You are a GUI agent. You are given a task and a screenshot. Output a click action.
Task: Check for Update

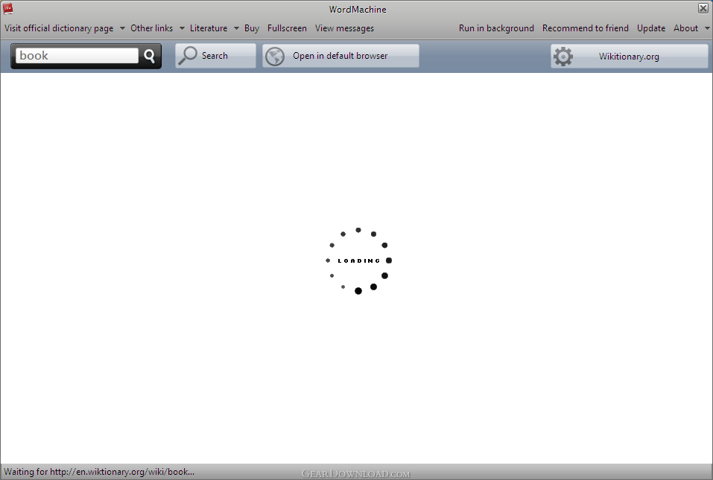[651, 28]
